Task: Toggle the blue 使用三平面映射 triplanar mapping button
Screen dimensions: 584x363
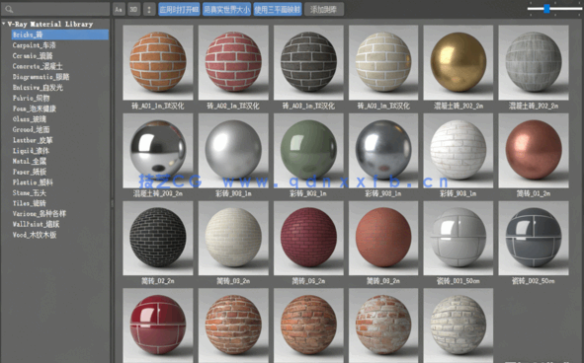Action: [278, 9]
